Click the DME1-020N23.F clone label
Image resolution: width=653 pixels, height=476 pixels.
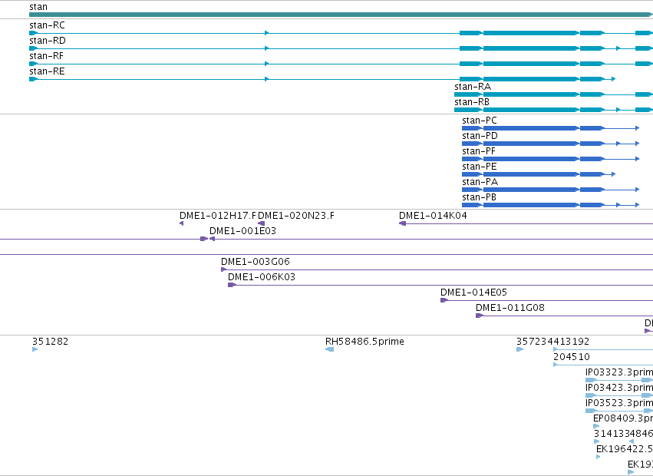coord(295,216)
